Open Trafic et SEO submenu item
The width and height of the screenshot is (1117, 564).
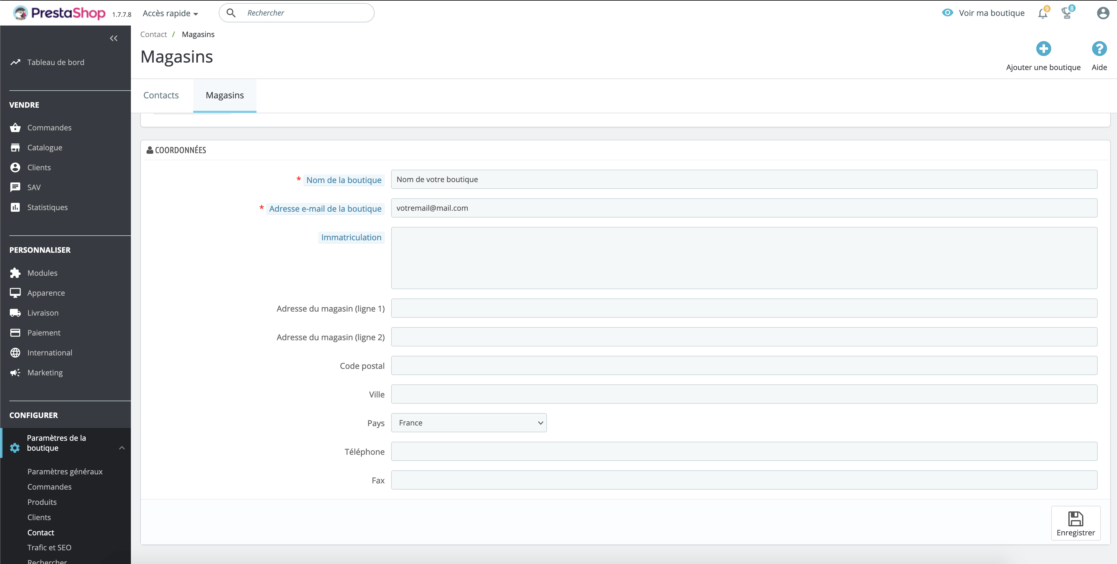pos(50,548)
